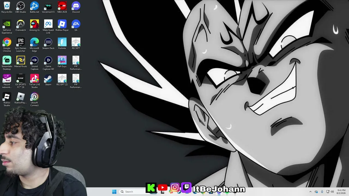Open the Windows Start menu
The width and height of the screenshot is (349, 196).
pyautogui.click(x=114, y=192)
